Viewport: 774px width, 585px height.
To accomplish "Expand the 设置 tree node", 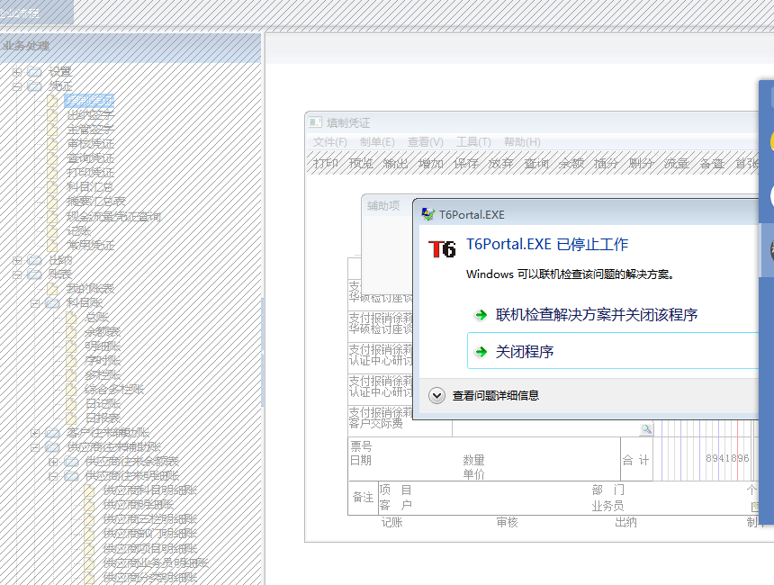I will pos(17,72).
